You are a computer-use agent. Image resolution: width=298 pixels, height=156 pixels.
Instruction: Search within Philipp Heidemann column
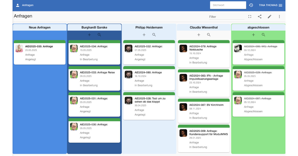[x=154, y=35]
